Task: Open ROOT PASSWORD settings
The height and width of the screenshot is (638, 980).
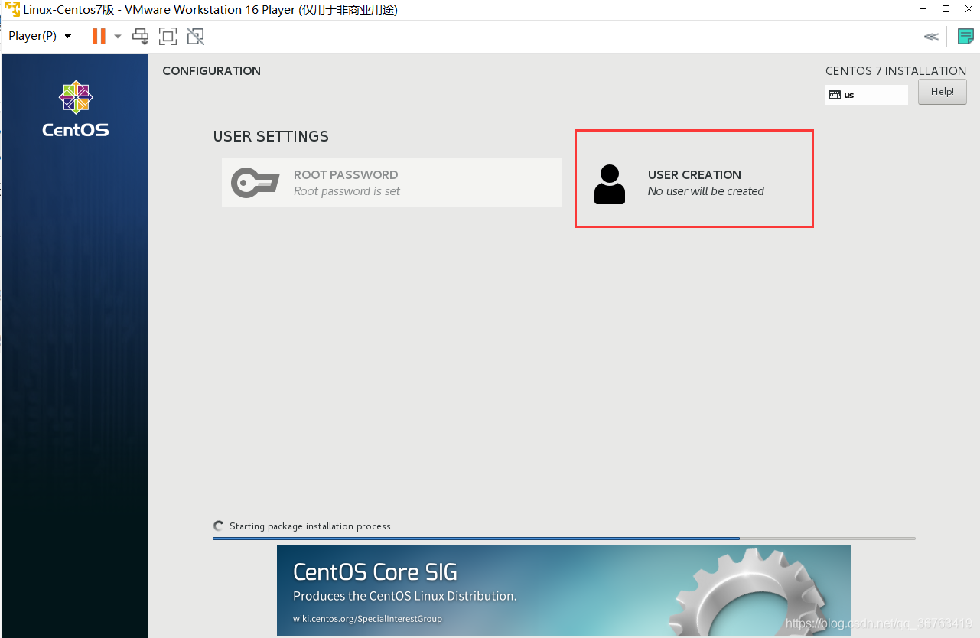Action: [x=392, y=183]
